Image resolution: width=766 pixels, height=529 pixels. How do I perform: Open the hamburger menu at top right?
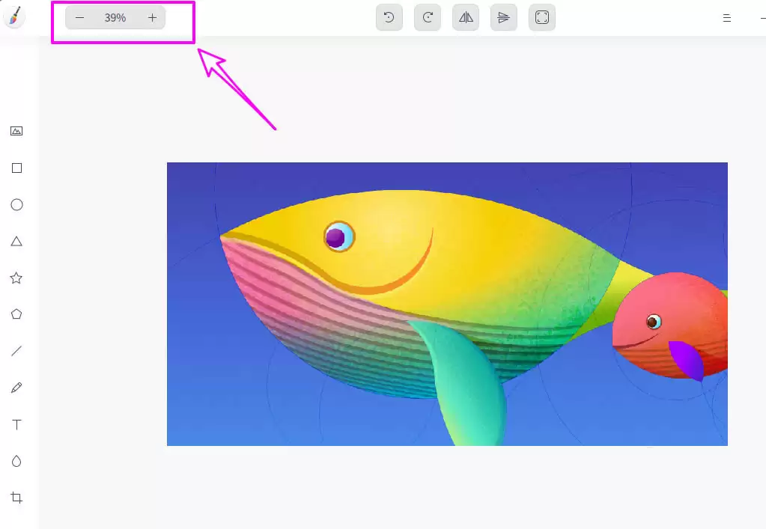(726, 17)
